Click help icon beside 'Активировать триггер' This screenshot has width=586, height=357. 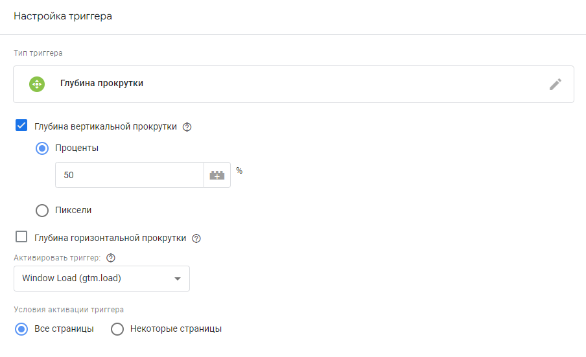click(111, 258)
